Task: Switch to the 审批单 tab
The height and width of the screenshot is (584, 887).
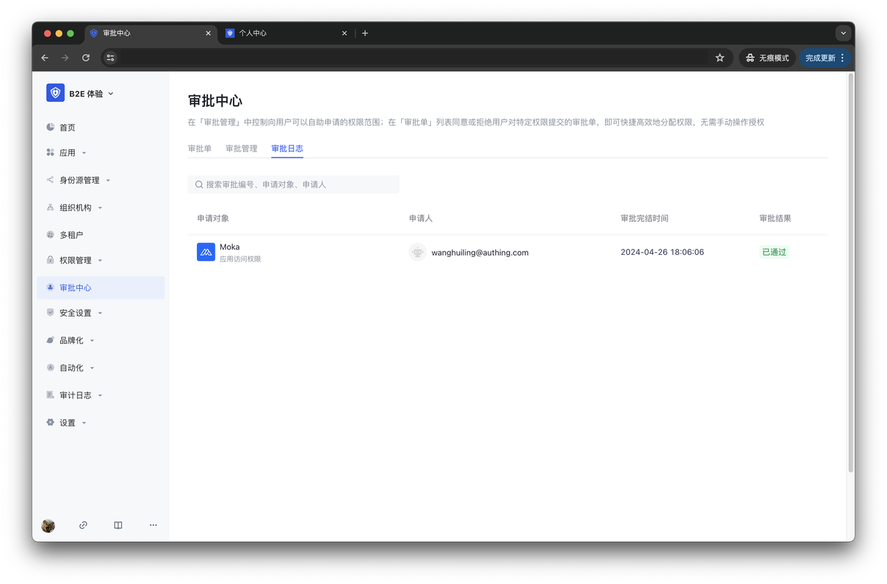Action: [200, 148]
